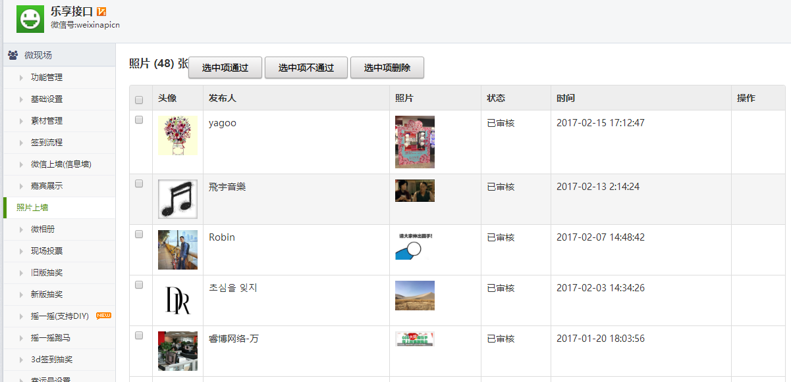
Task: View the desert landscape photo thumbnail
Action: (415, 295)
